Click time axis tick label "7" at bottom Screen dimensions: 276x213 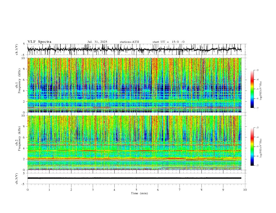[180, 190]
